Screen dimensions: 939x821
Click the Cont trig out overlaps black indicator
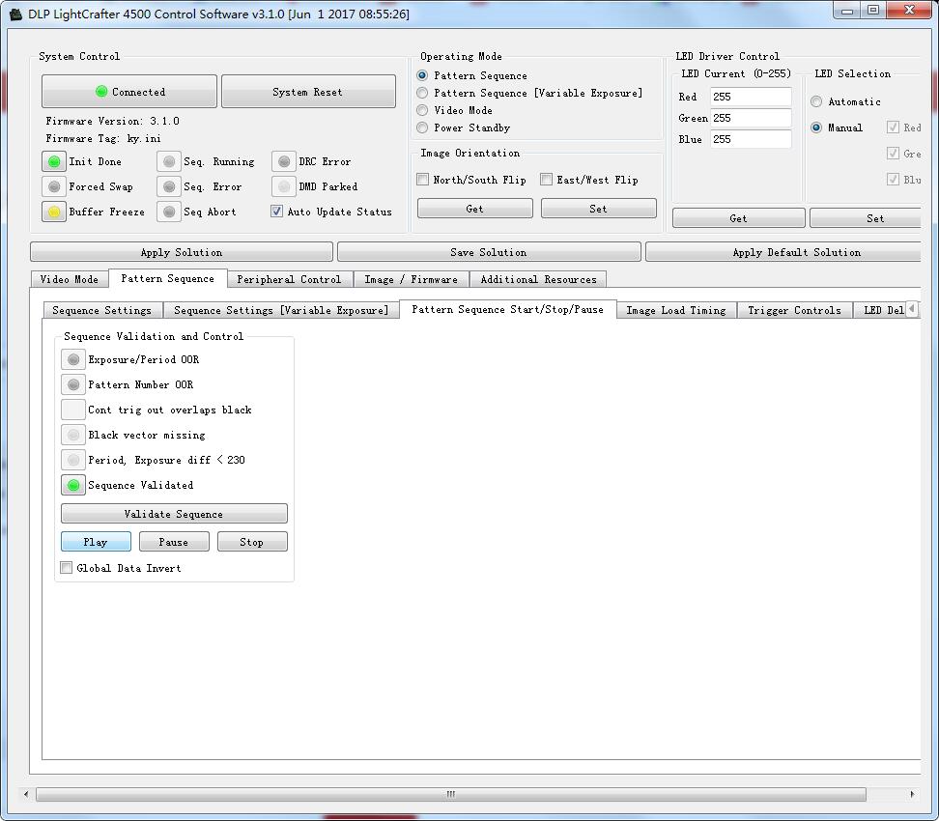coord(73,410)
